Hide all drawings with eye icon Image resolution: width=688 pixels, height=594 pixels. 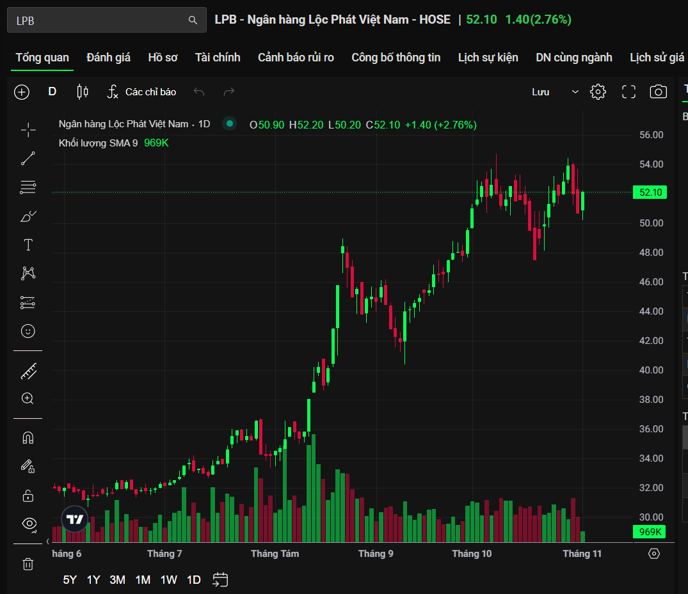(x=28, y=524)
